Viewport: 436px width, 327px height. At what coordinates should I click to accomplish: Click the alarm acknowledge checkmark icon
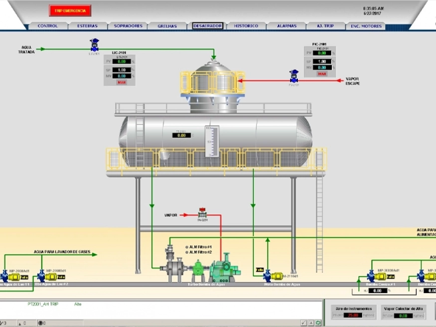(303, 323)
